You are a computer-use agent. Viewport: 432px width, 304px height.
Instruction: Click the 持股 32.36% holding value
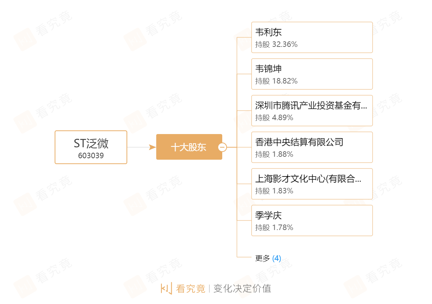coord(276,44)
